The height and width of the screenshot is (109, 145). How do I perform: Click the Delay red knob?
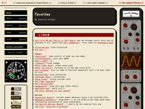127,77
